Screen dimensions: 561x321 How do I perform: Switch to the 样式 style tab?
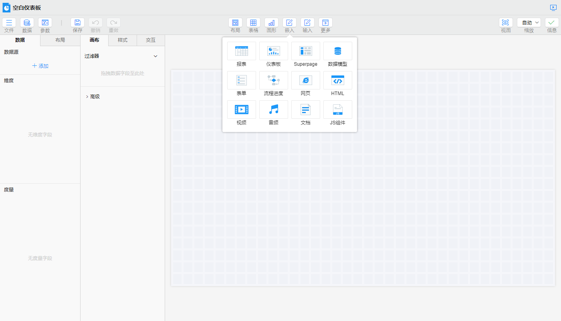122,40
